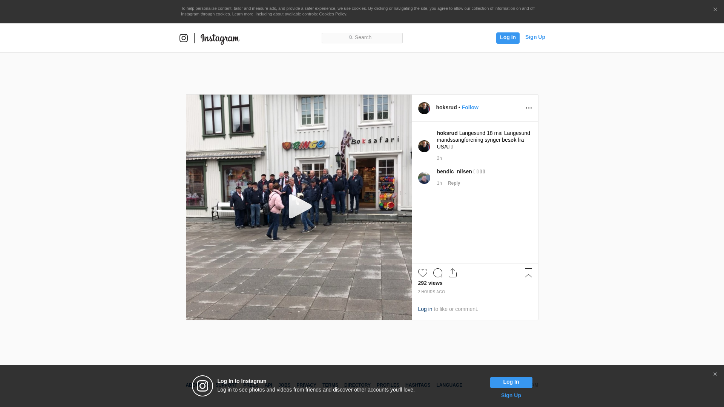Click the comment speech bubble icon
Screen dimensions: 724x407
pos(438,273)
